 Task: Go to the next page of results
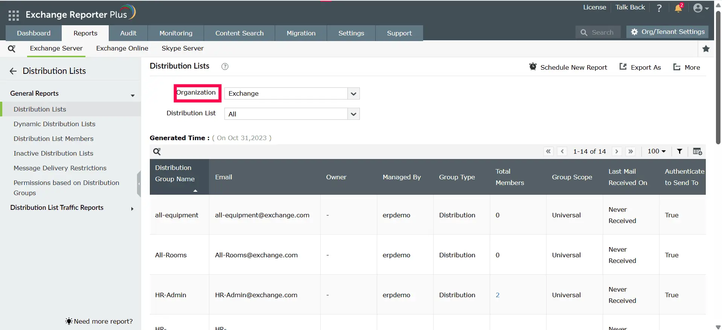click(617, 151)
